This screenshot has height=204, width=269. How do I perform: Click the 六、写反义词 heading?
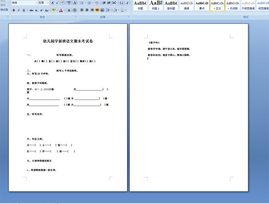(x=35, y=139)
